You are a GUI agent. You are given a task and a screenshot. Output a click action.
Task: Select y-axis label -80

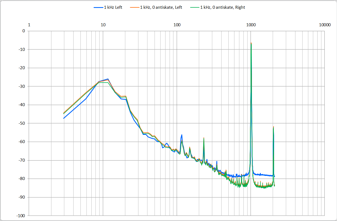[x=21, y=179]
